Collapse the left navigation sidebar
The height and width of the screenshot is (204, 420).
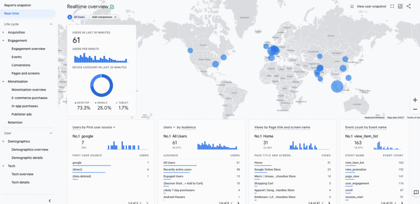coord(50,200)
